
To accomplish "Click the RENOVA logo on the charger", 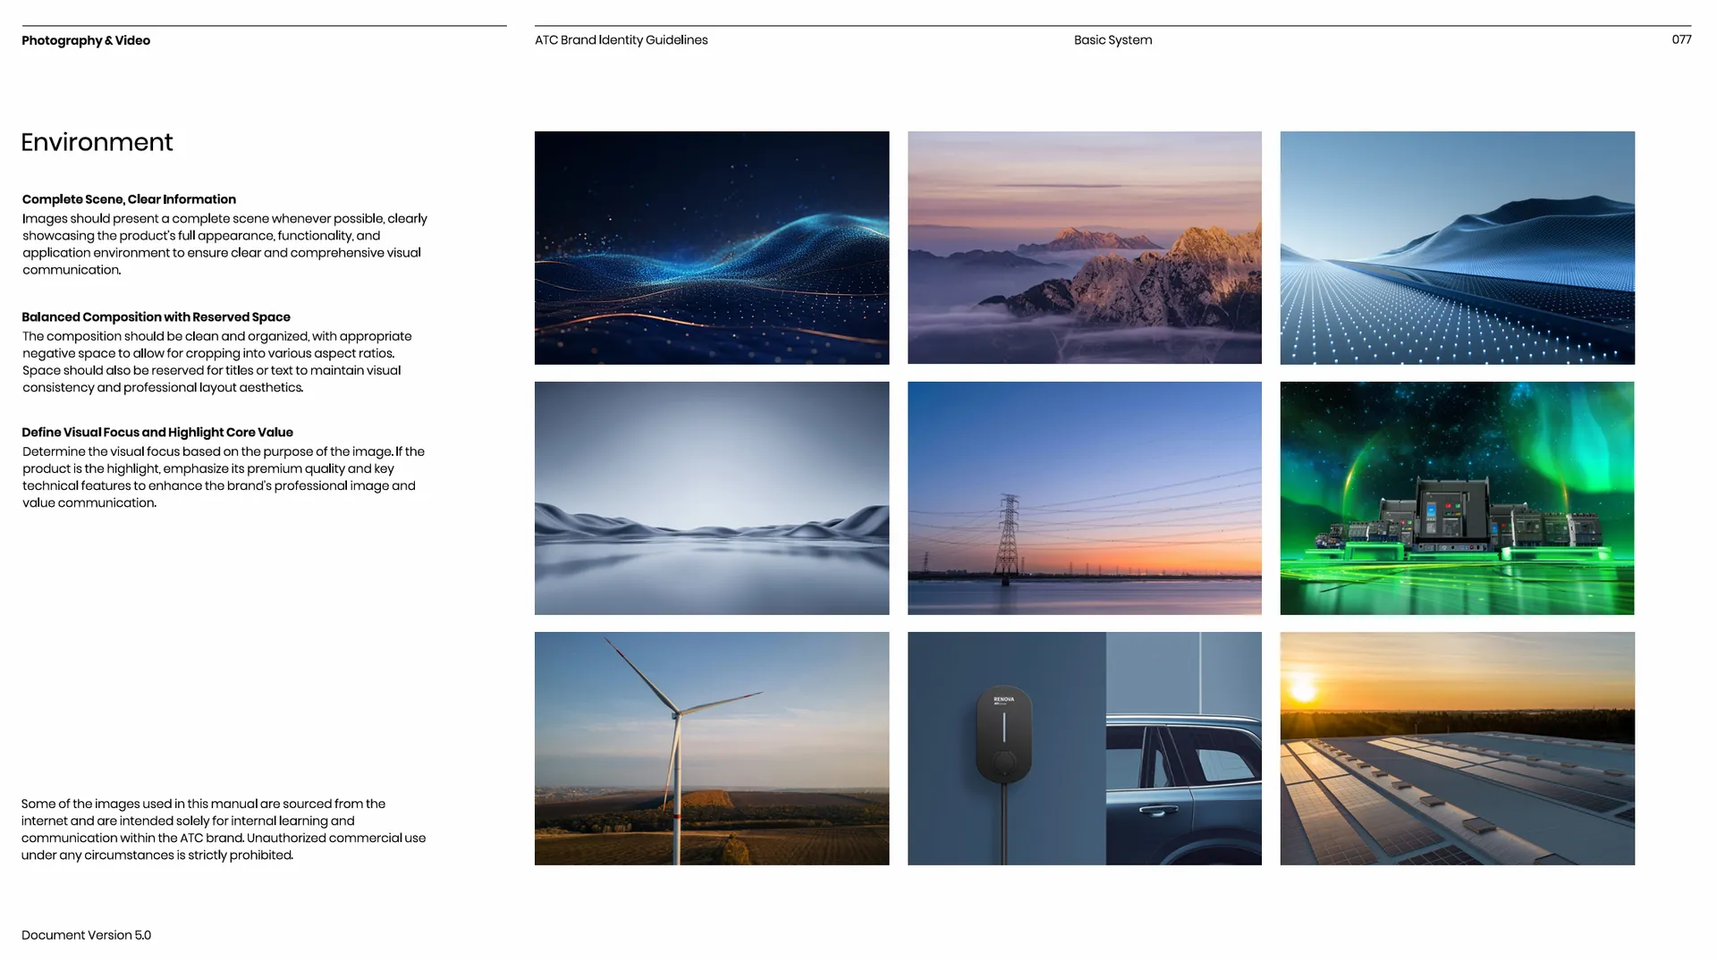I will pyautogui.click(x=1003, y=700).
